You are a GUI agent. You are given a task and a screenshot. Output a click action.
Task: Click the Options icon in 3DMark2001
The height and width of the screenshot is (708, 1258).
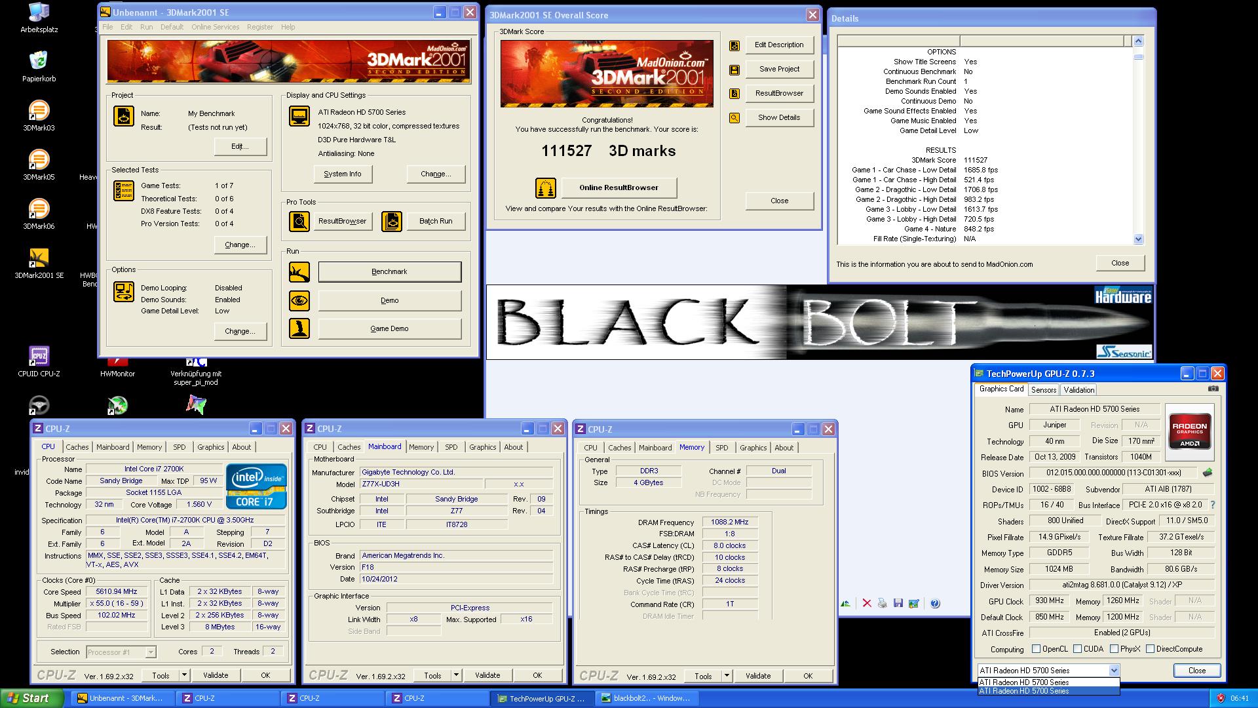(x=124, y=291)
